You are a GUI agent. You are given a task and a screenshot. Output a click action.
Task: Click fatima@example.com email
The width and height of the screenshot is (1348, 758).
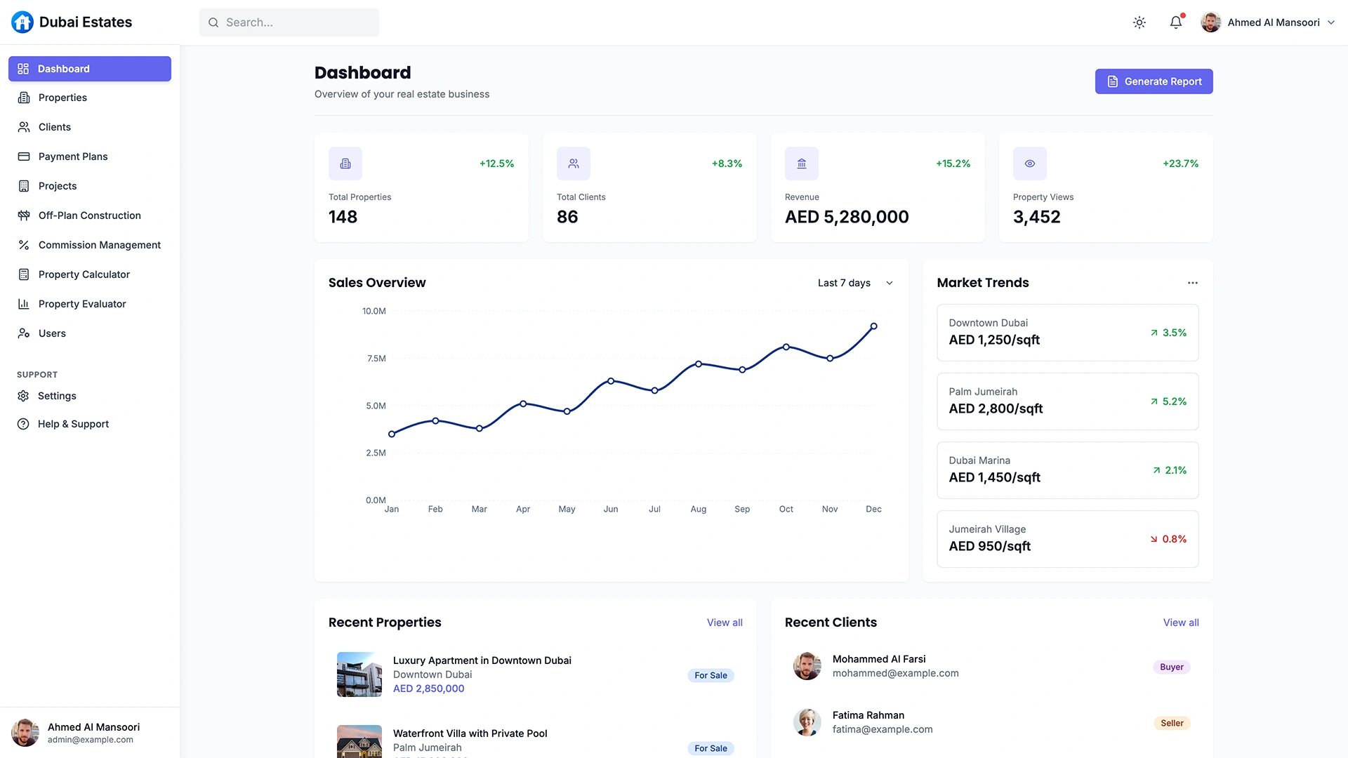pyautogui.click(x=883, y=729)
